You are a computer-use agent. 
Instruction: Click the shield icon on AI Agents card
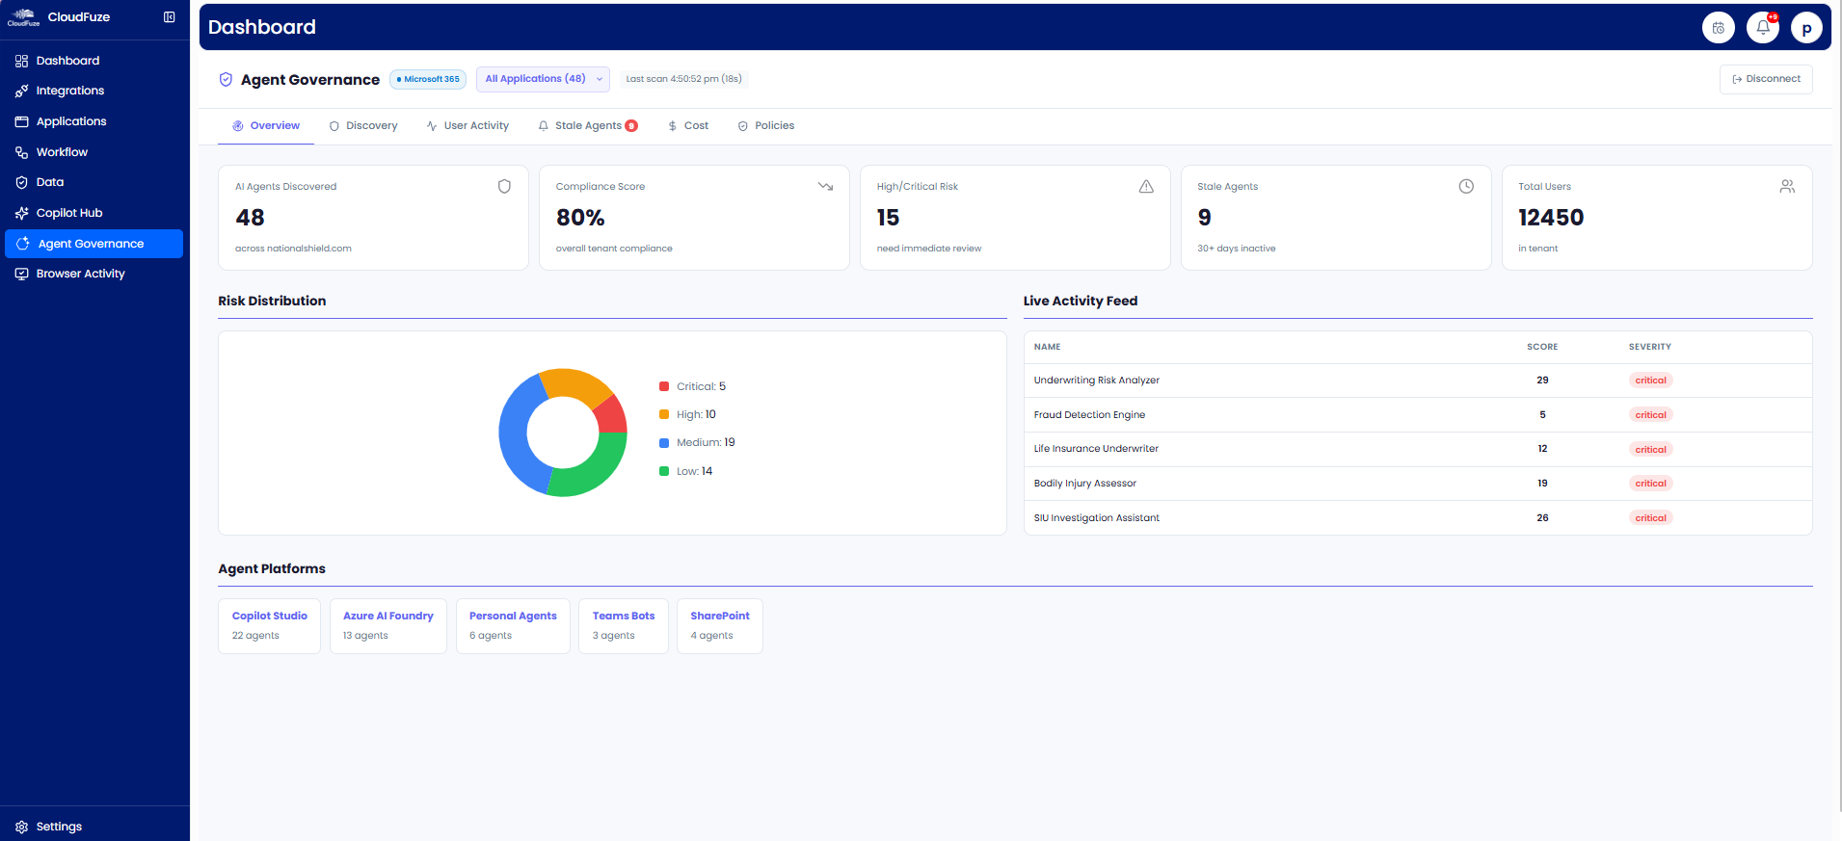point(504,187)
